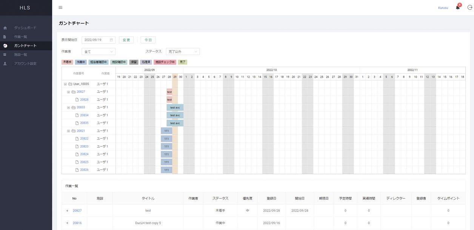Open notifications via the bell icon

(x=458, y=8)
